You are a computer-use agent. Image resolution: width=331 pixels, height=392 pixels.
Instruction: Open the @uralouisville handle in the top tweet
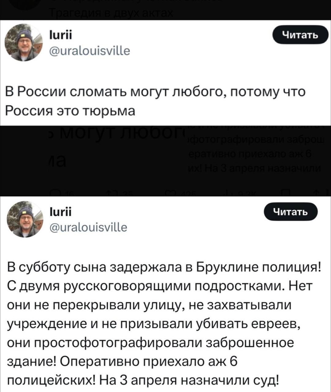(89, 50)
